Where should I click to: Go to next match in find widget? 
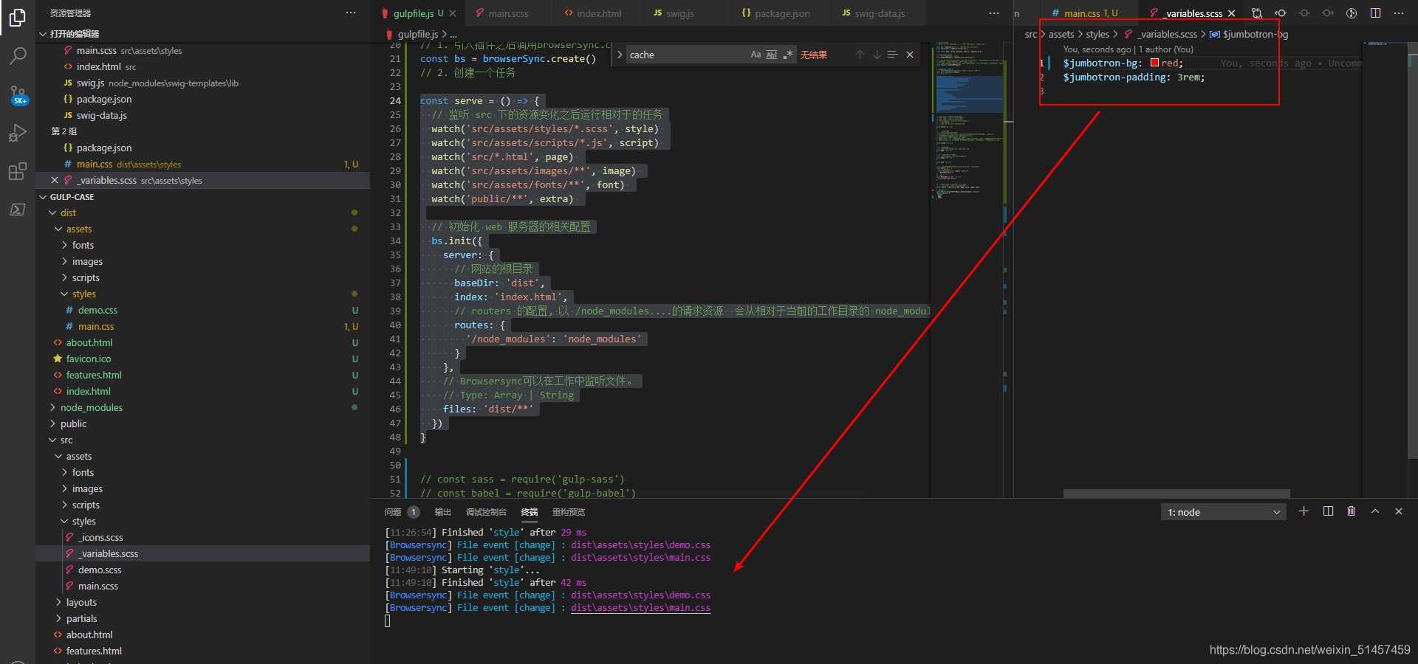point(877,55)
